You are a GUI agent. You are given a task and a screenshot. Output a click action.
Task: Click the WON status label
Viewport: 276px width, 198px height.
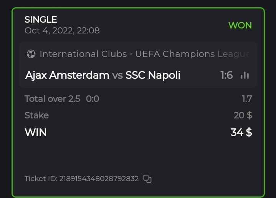(x=240, y=25)
